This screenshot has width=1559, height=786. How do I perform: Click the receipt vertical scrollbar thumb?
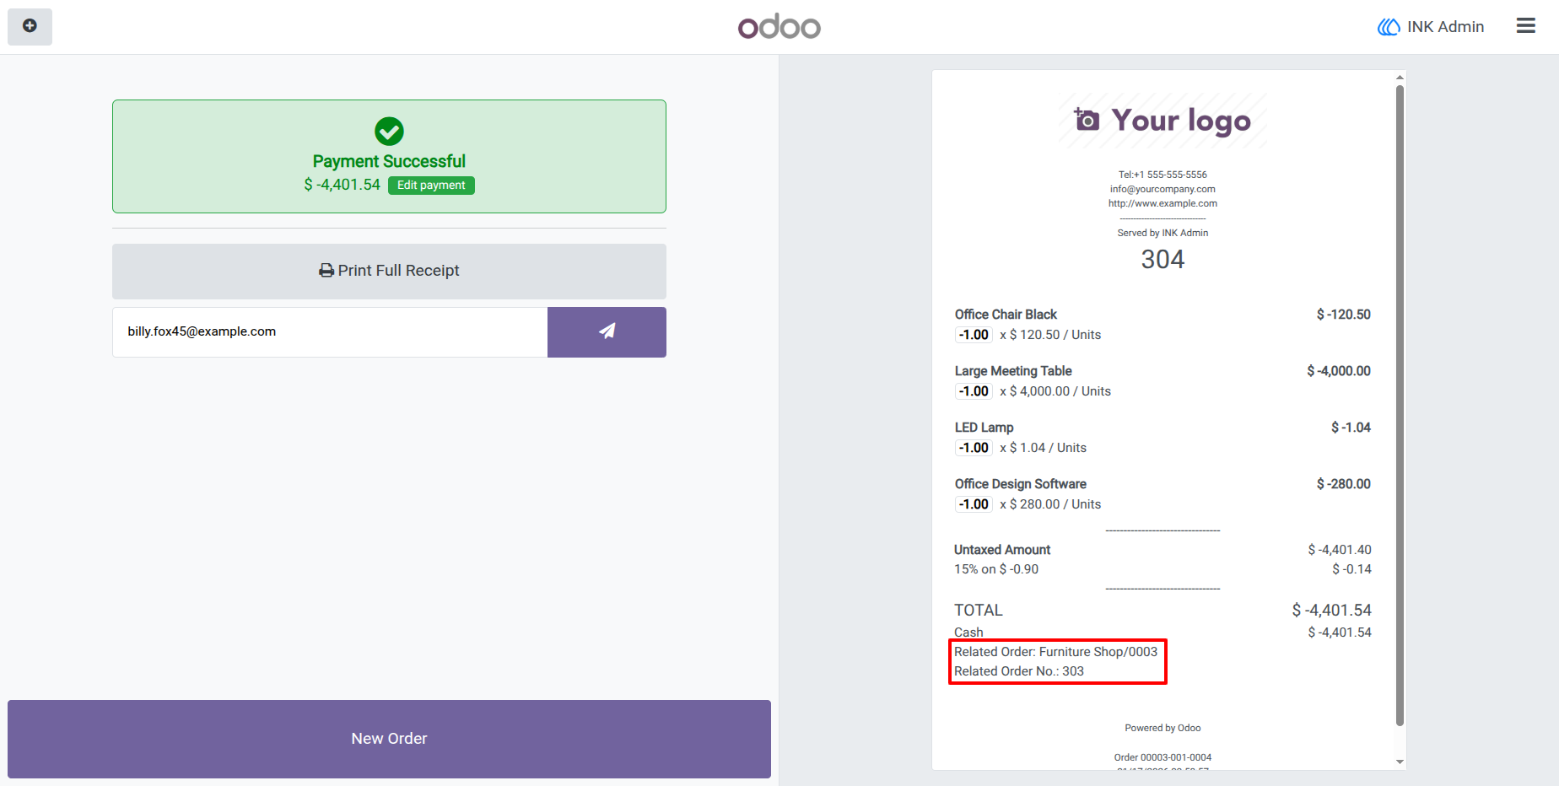pyautogui.click(x=1400, y=405)
